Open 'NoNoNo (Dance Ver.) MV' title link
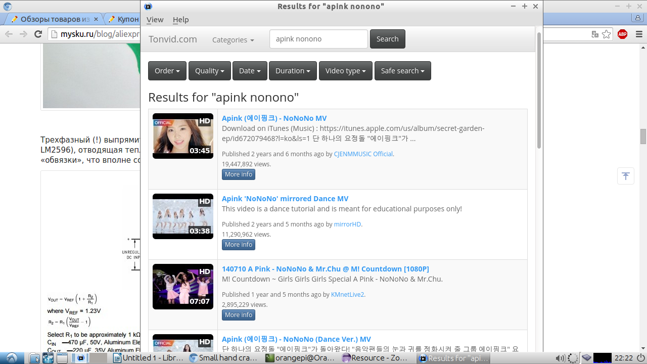The width and height of the screenshot is (647, 364). tap(296, 339)
